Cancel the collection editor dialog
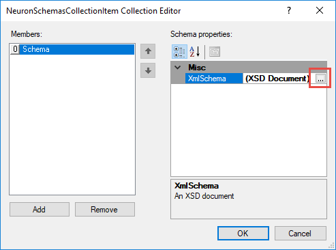Screen dimensions: 336x250 (301, 233)
